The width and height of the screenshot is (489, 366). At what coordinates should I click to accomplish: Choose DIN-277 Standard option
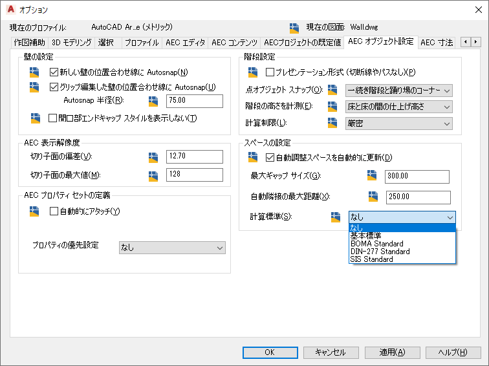pos(402,252)
